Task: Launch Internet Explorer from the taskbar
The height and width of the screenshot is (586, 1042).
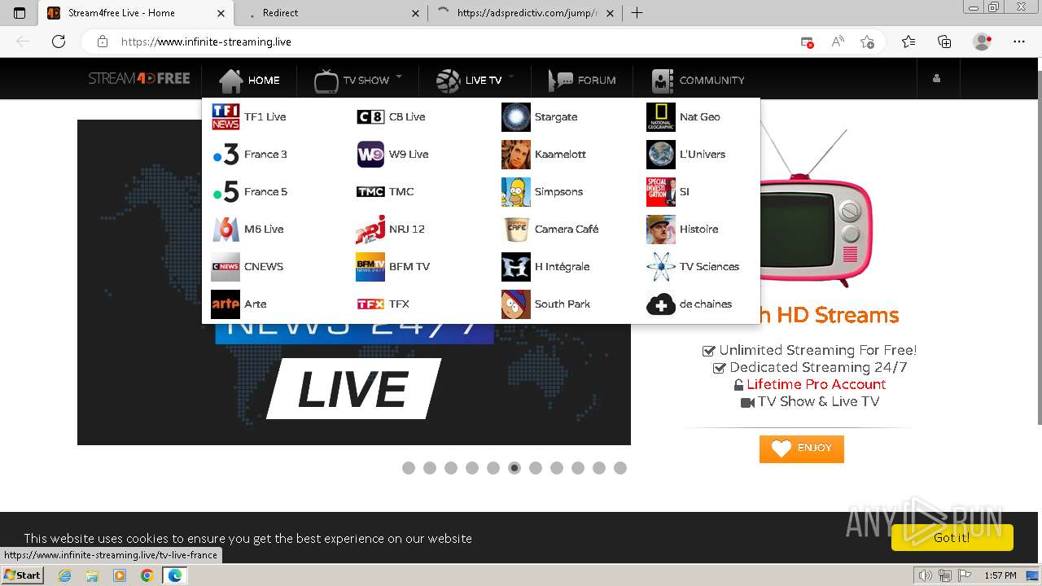Action: click(x=64, y=575)
